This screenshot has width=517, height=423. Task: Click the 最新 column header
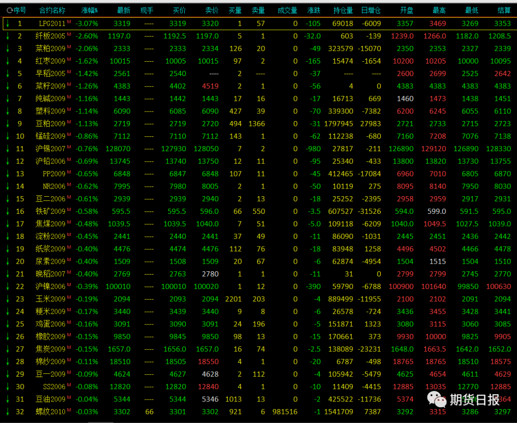pyautogui.click(x=124, y=11)
